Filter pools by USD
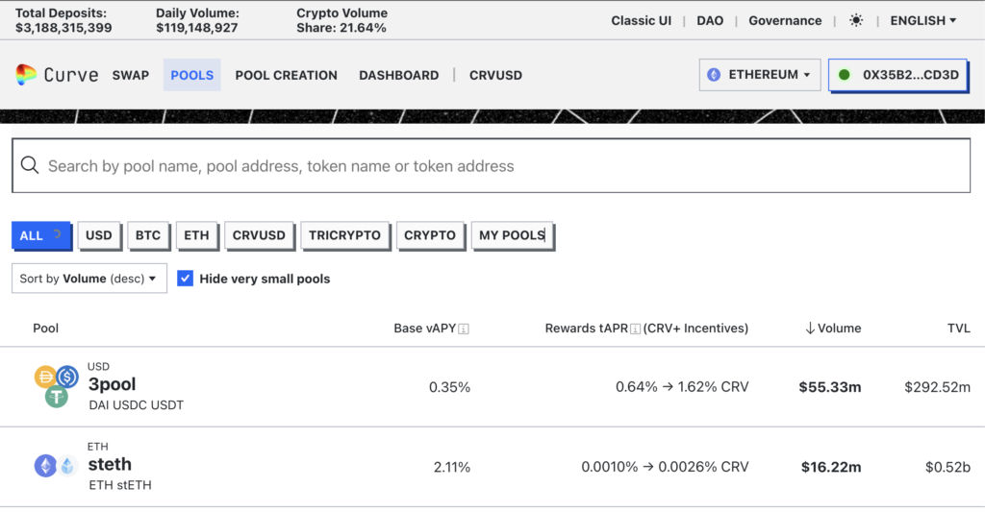The width and height of the screenshot is (985, 512). click(99, 235)
